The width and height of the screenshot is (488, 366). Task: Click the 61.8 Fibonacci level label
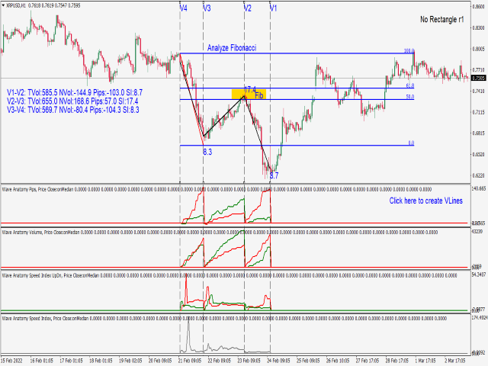[410, 85]
